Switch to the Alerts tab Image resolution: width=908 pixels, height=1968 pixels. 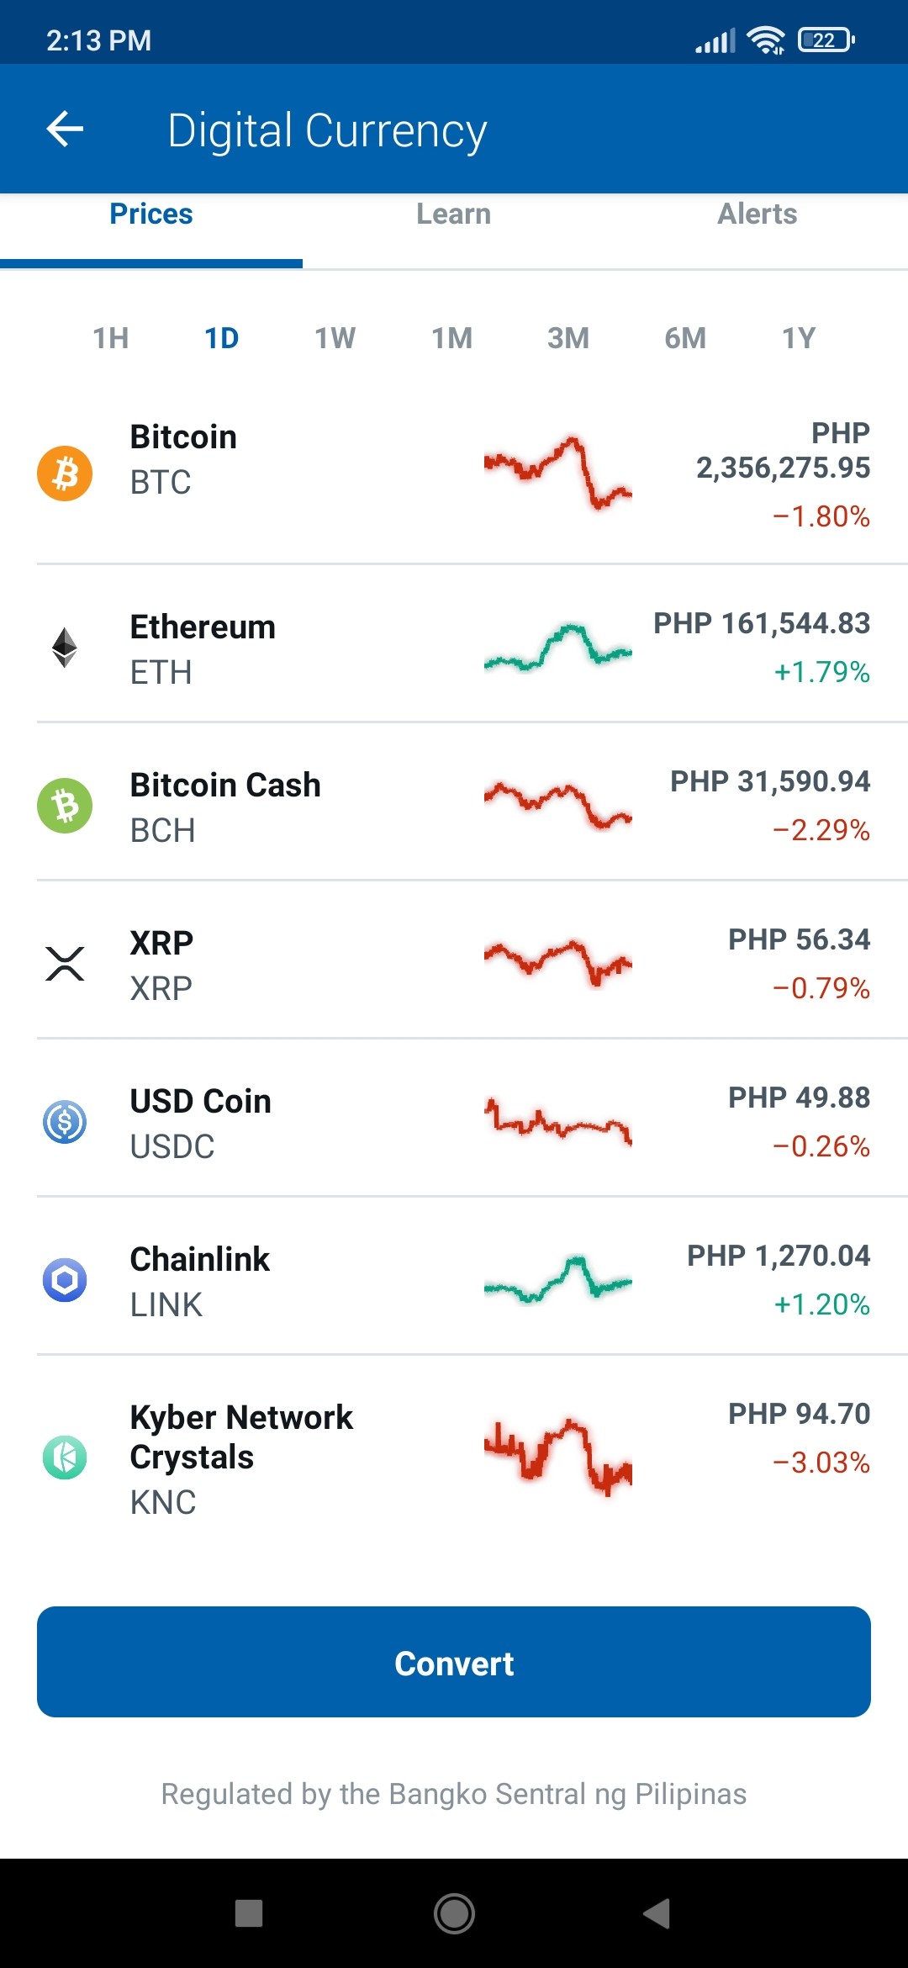pos(757,214)
